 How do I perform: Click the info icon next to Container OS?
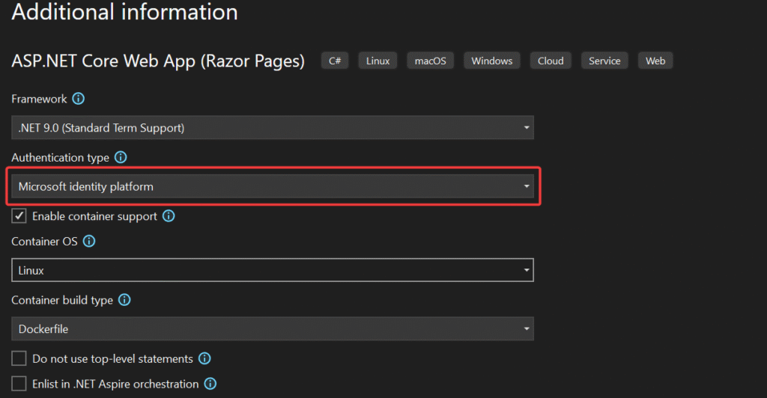[x=89, y=241]
